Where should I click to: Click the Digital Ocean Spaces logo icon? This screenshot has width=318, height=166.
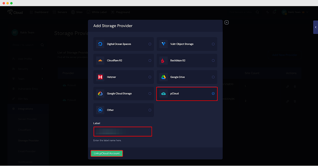pyautogui.click(x=100, y=44)
